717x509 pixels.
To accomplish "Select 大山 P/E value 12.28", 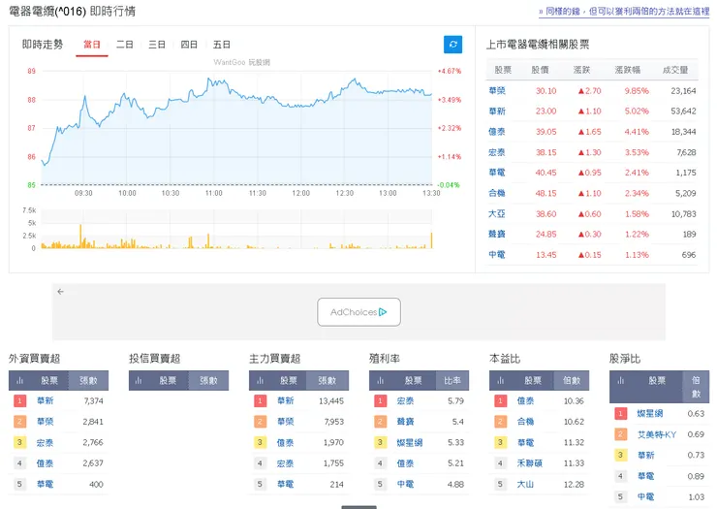I will [x=574, y=484].
